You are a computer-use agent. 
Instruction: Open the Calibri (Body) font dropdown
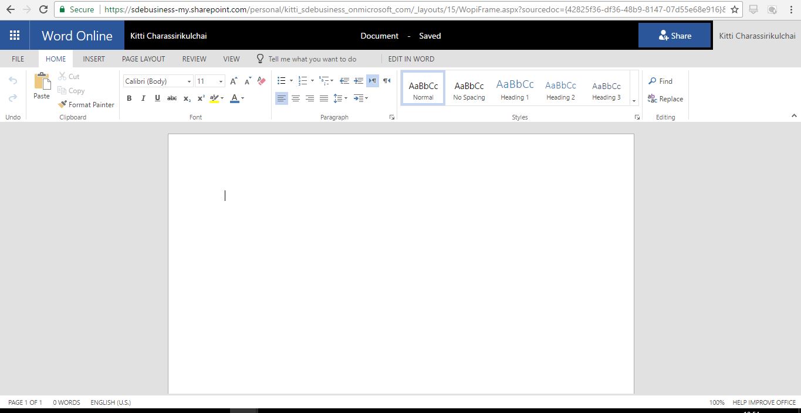click(158, 81)
